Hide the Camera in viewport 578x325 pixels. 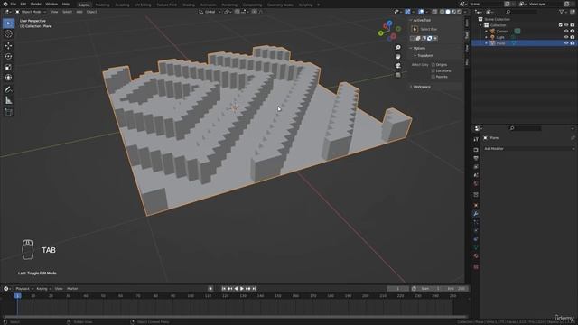[566, 32]
